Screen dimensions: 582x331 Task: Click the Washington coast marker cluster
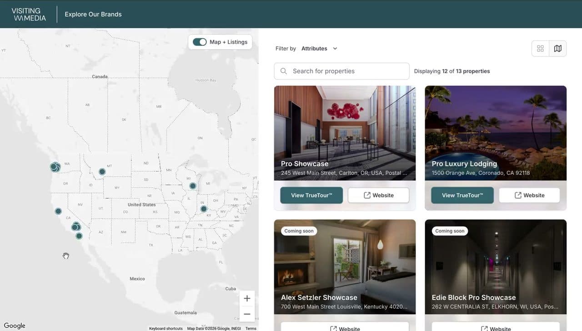tap(55, 167)
